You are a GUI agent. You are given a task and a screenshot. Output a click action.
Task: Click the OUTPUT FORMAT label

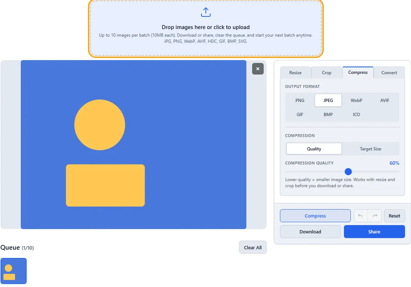point(302,87)
